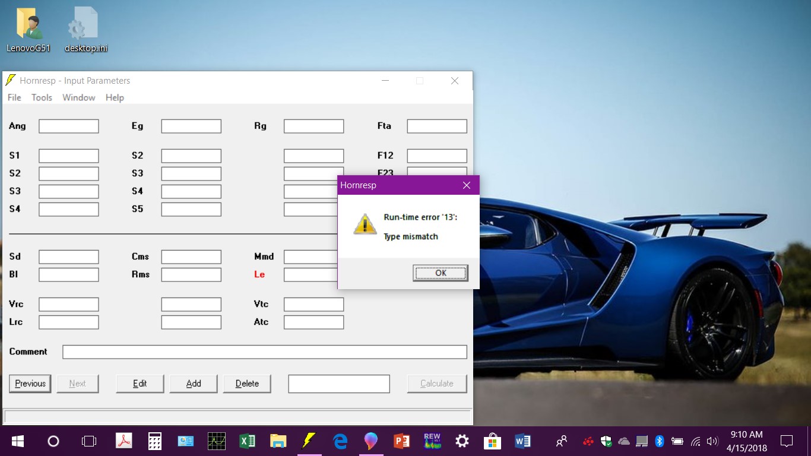Screen dimensions: 811x456
Task: Click the S5 input field
Action: (x=191, y=209)
